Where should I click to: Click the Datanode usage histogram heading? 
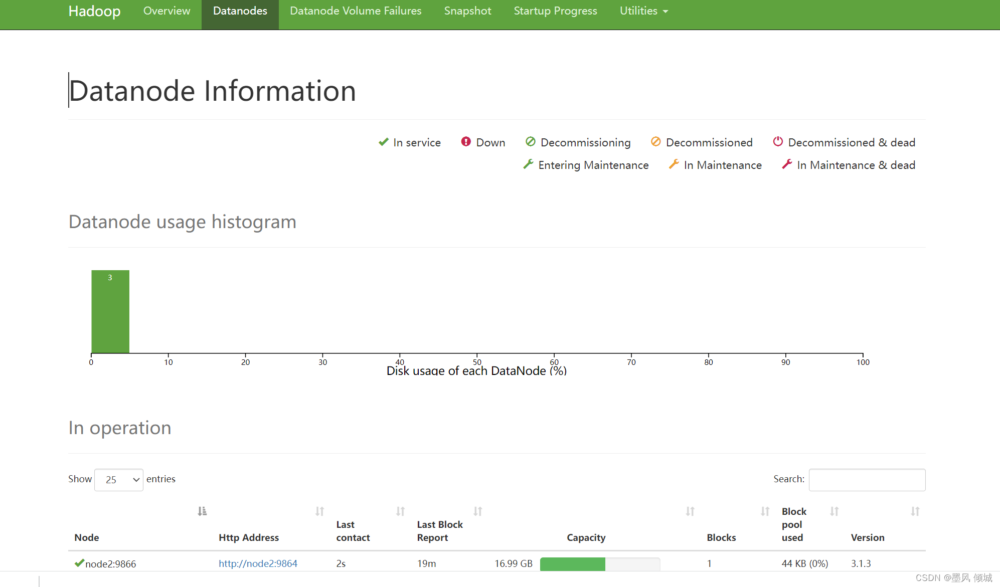click(x=183, y=222)
